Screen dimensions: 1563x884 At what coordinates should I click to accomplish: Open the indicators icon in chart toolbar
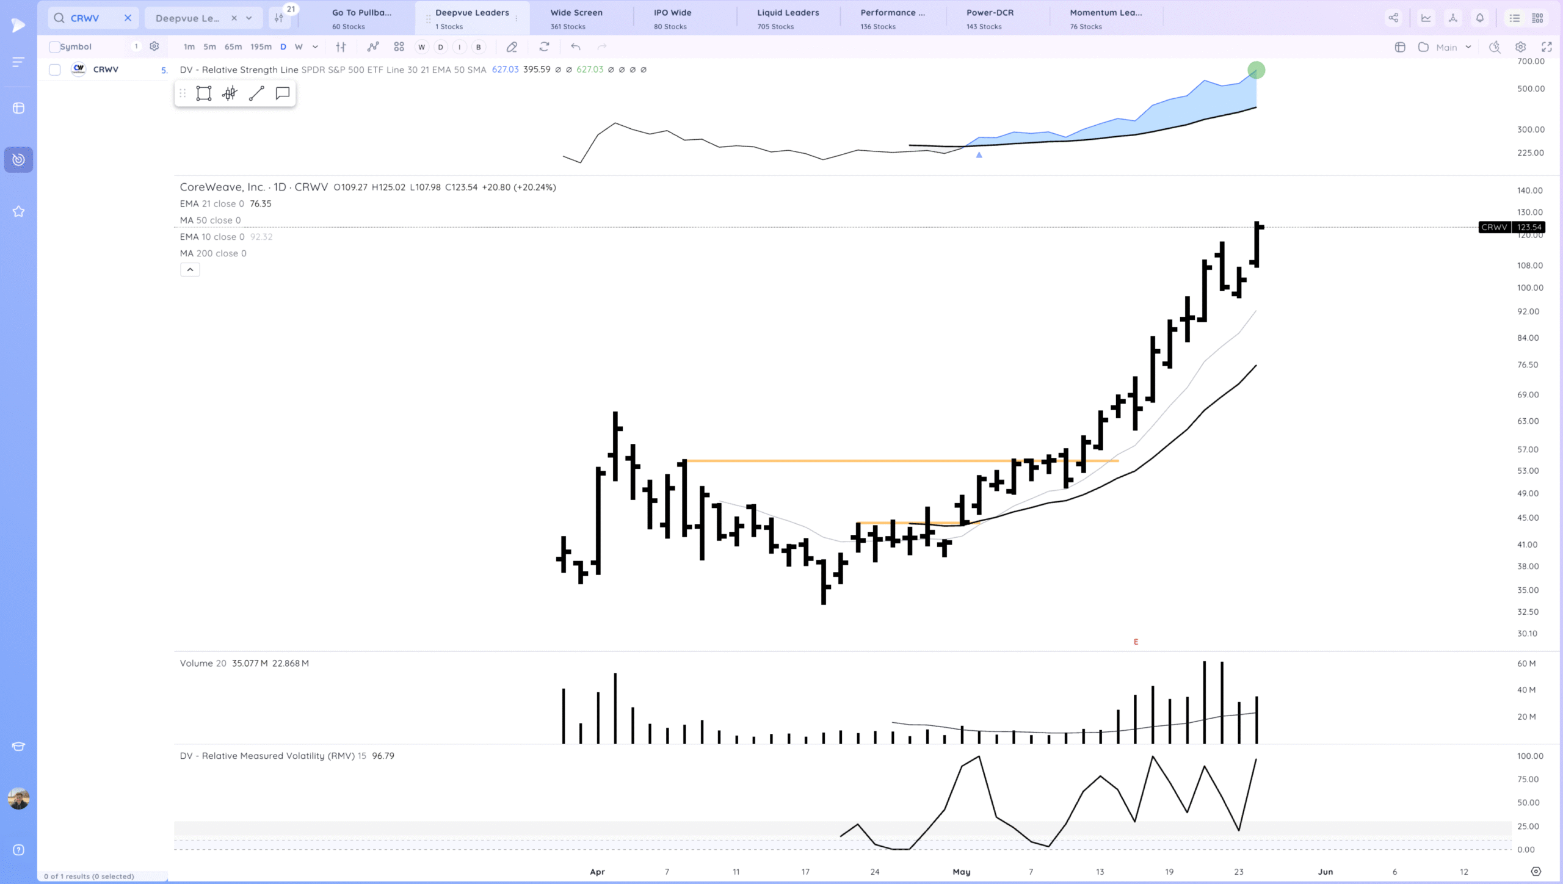pos(372,46)
